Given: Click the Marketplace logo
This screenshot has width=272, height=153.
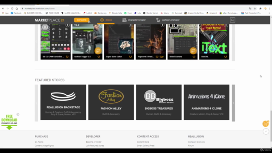Looking at the screenshot, I should (49, 20).
